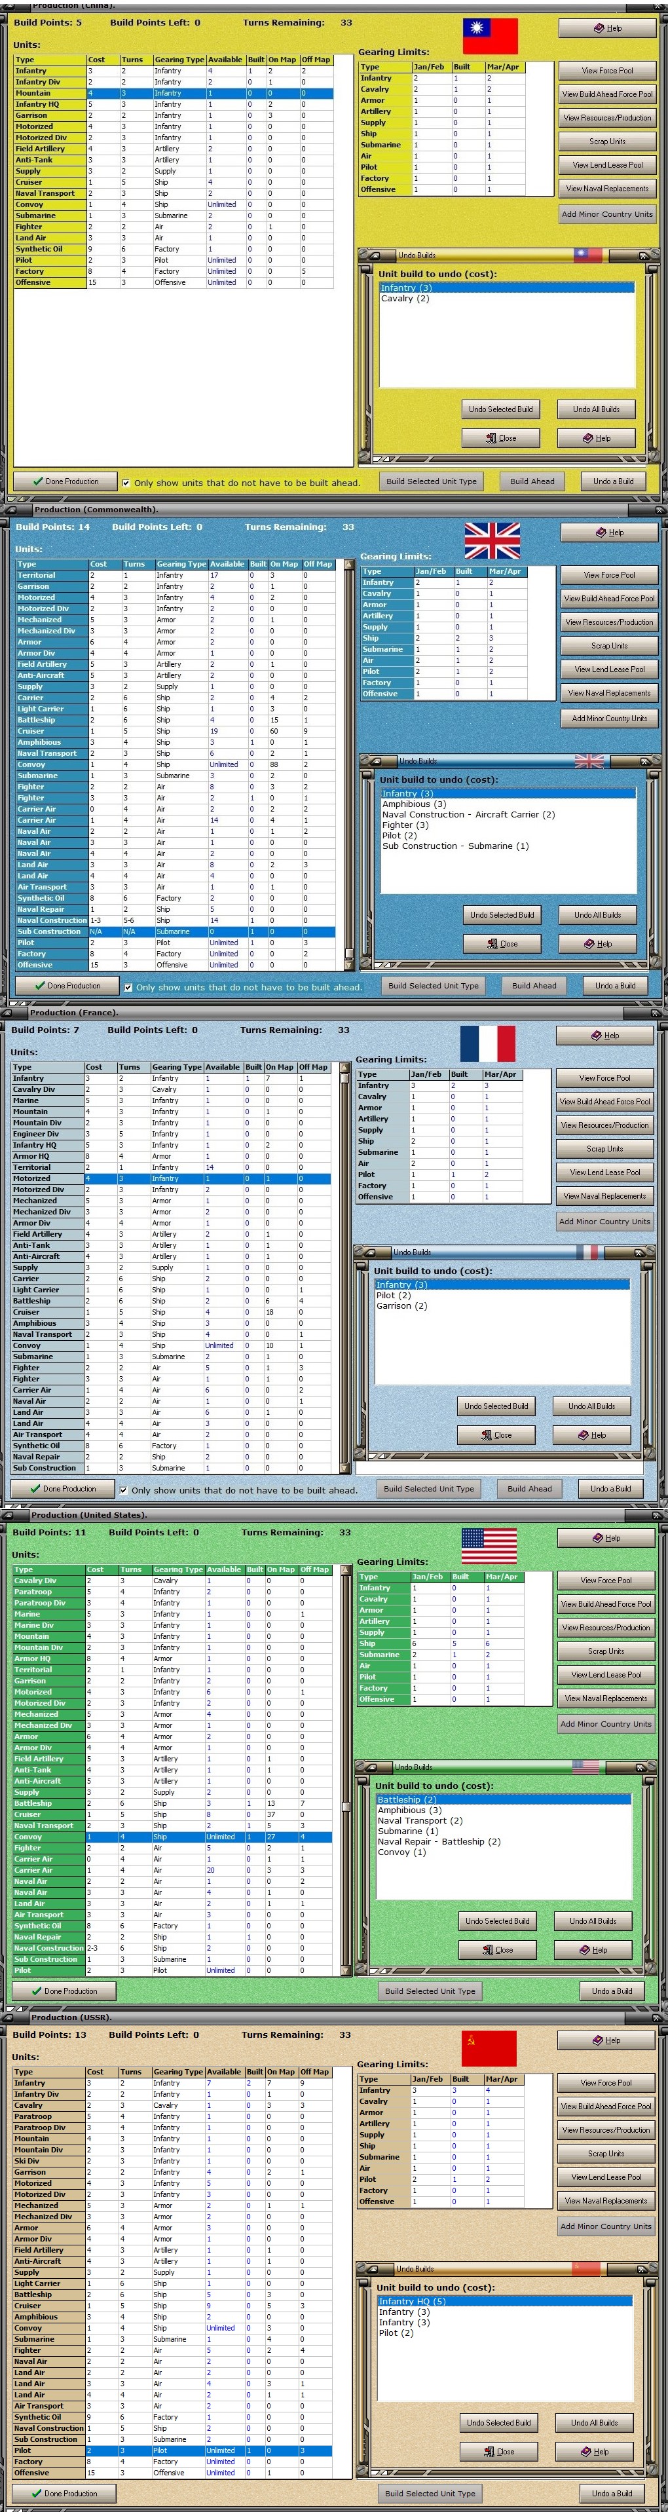This screenshot has height=2512, width=668.
Task: Open Help above View Force Pool in USSR window
Action: coord(606,2040)
